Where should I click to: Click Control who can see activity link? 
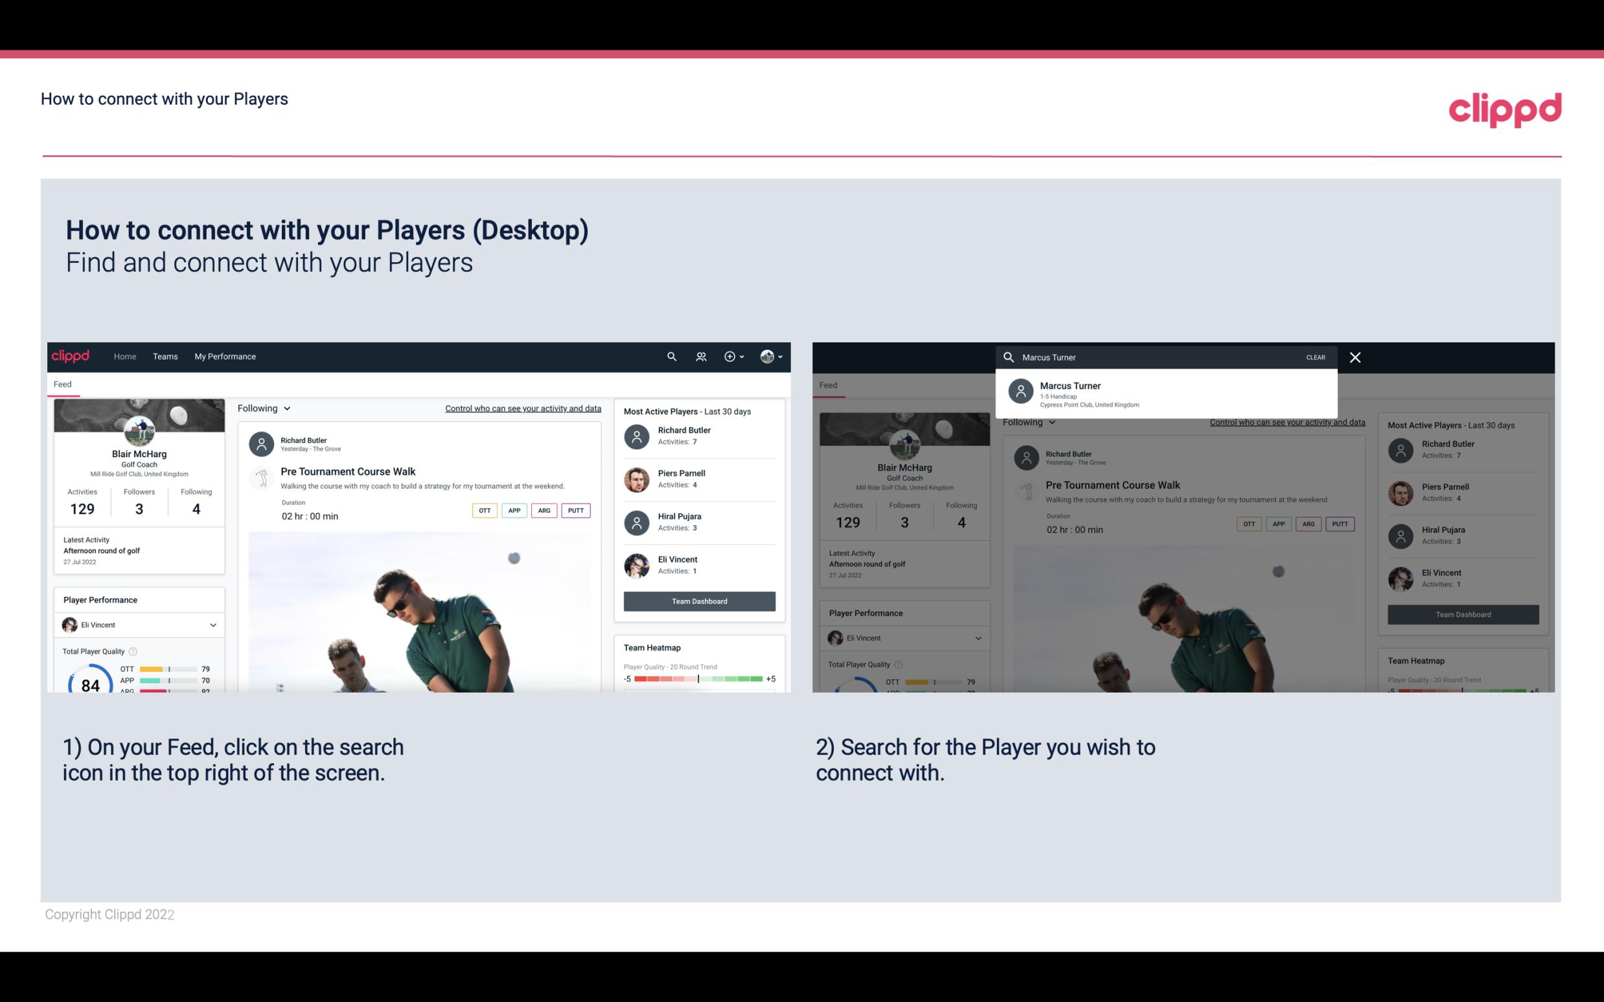coord(522,408)
